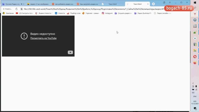The height and width of the screenshot is (112, 199).
Task: Open the 'видео: 2 тыс изображений' tab
Action: coord(38,4)
